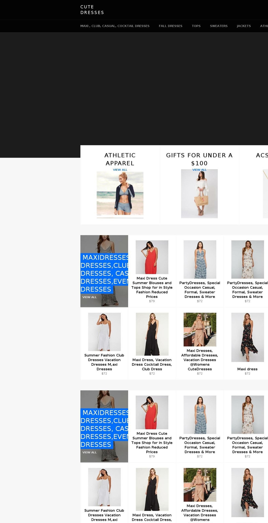Open red maxi dress photo in second grid
Screen dimensions: 268x523
pyautogui.click(x=152, y=412)
